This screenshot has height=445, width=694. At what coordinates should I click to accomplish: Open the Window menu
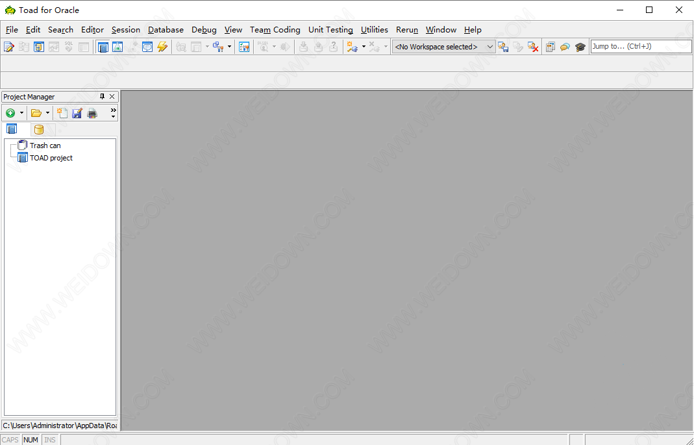click(441, 30)
